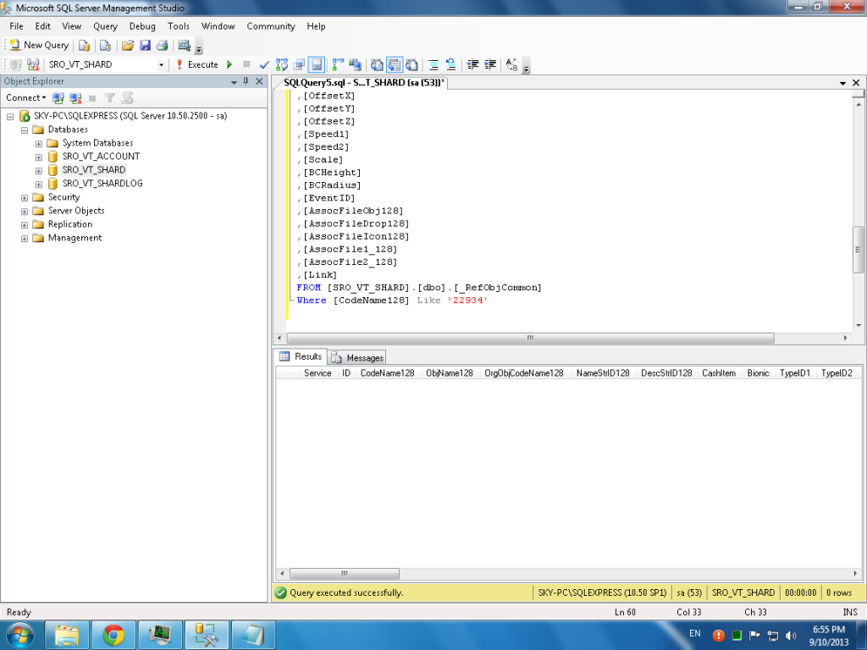Uncomment the selected lines icon
This screenshot has height=650, width=867.
[450, 64]
